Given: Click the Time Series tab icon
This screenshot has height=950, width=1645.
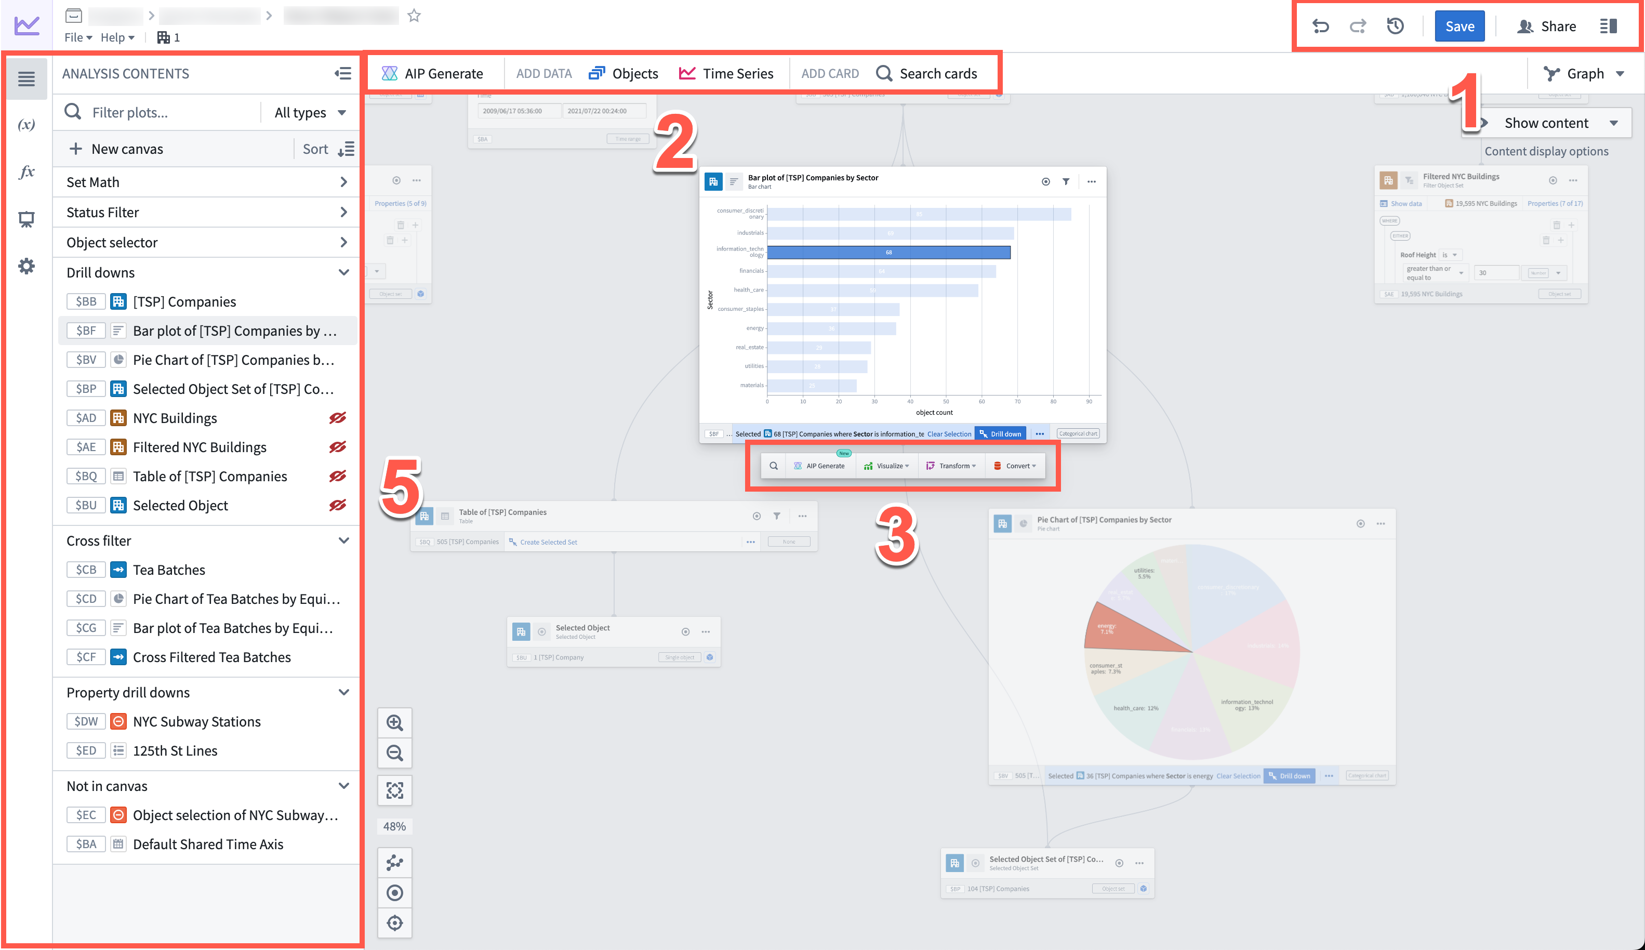Looking at the screenshot, I should point(686,73).
